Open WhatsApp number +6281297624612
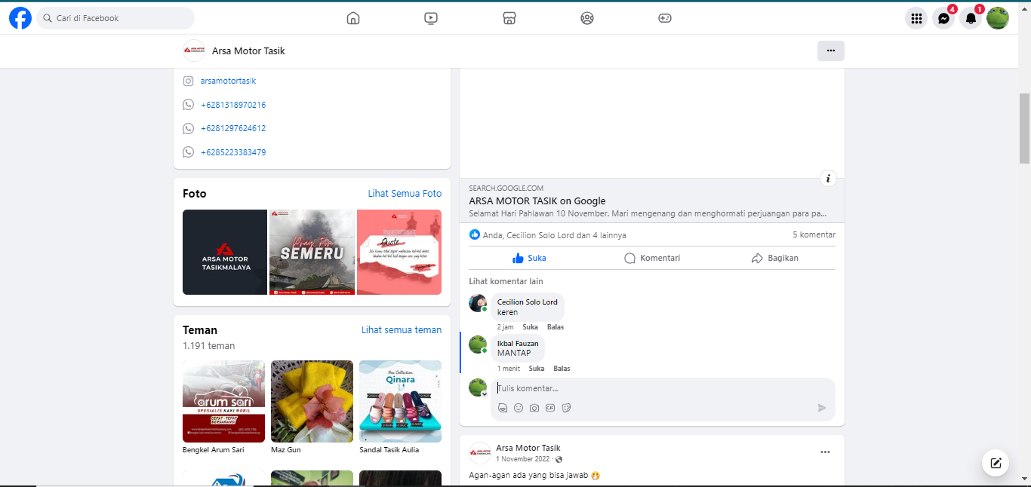Screen dimensions: 1031x487 tap(233, 128)
